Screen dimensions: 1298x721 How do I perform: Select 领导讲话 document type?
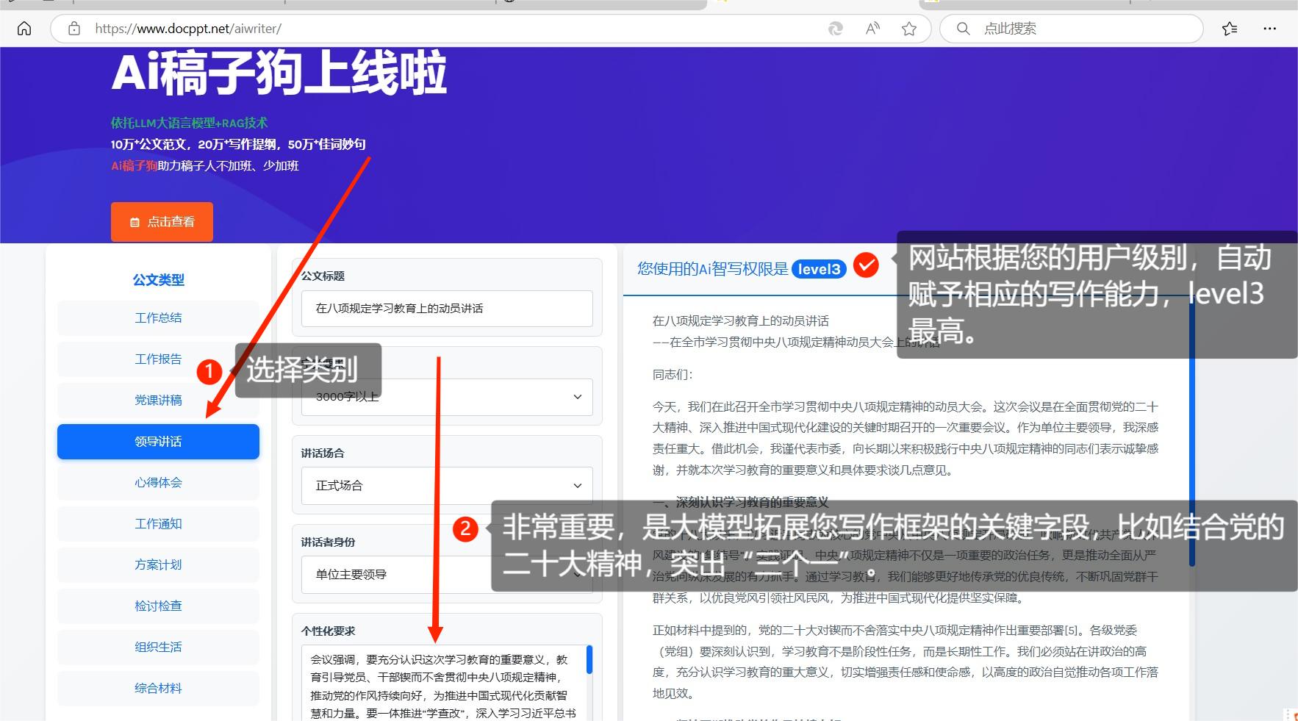158,442
